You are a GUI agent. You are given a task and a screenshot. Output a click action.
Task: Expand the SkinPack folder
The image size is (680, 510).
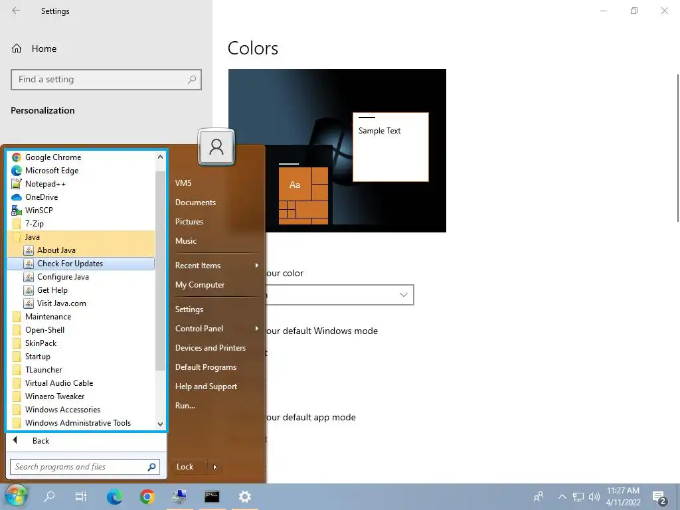[80, 343]
